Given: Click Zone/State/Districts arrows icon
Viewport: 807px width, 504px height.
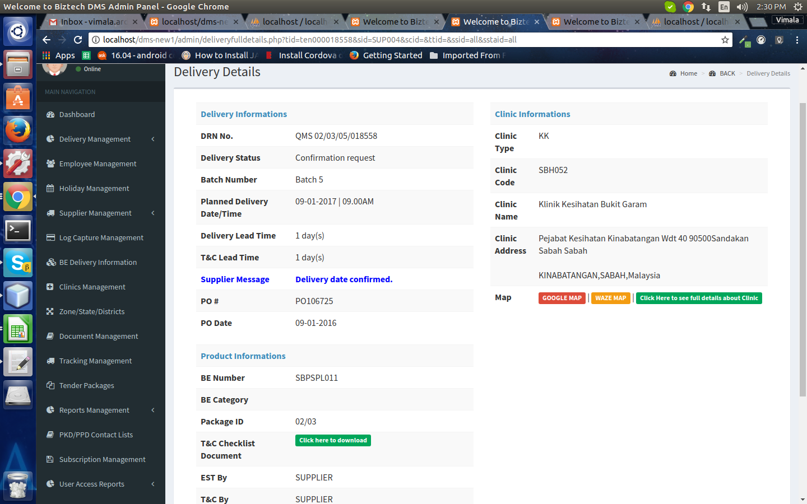Looking at the screenshot, I should tap(50, 311).
